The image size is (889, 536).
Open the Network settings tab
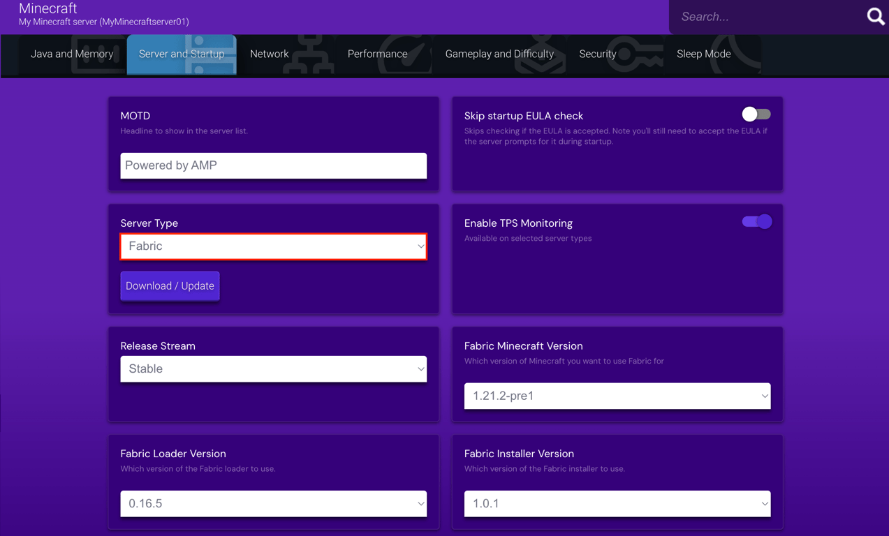[x=269, y=54]
